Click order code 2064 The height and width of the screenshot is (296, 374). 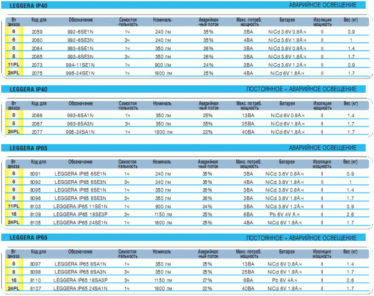tap(37, 49)
